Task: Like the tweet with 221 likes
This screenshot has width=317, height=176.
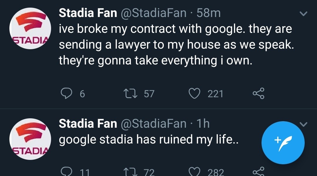Action: click(x=194, y=94)
